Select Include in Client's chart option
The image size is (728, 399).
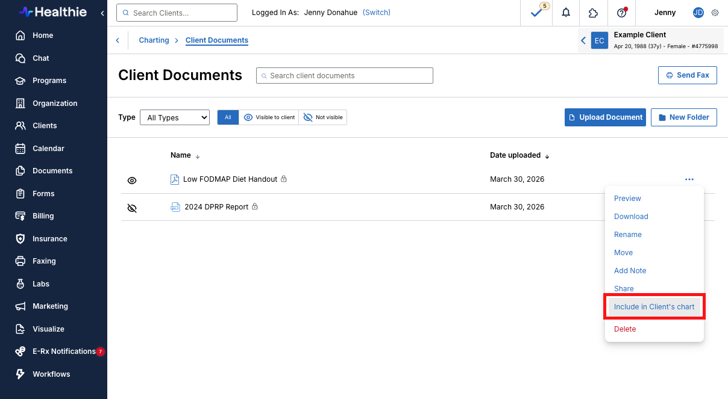point(654,307)
